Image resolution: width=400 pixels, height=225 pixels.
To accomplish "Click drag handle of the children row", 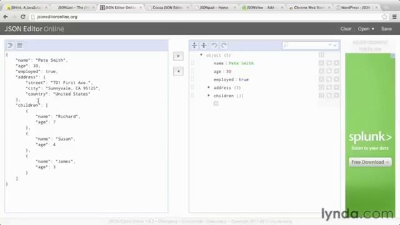I will pos(192,96).
